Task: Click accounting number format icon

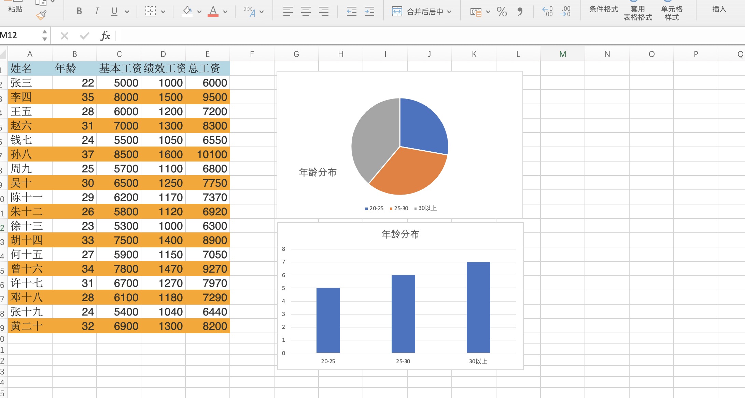Action: click(476, 12)
